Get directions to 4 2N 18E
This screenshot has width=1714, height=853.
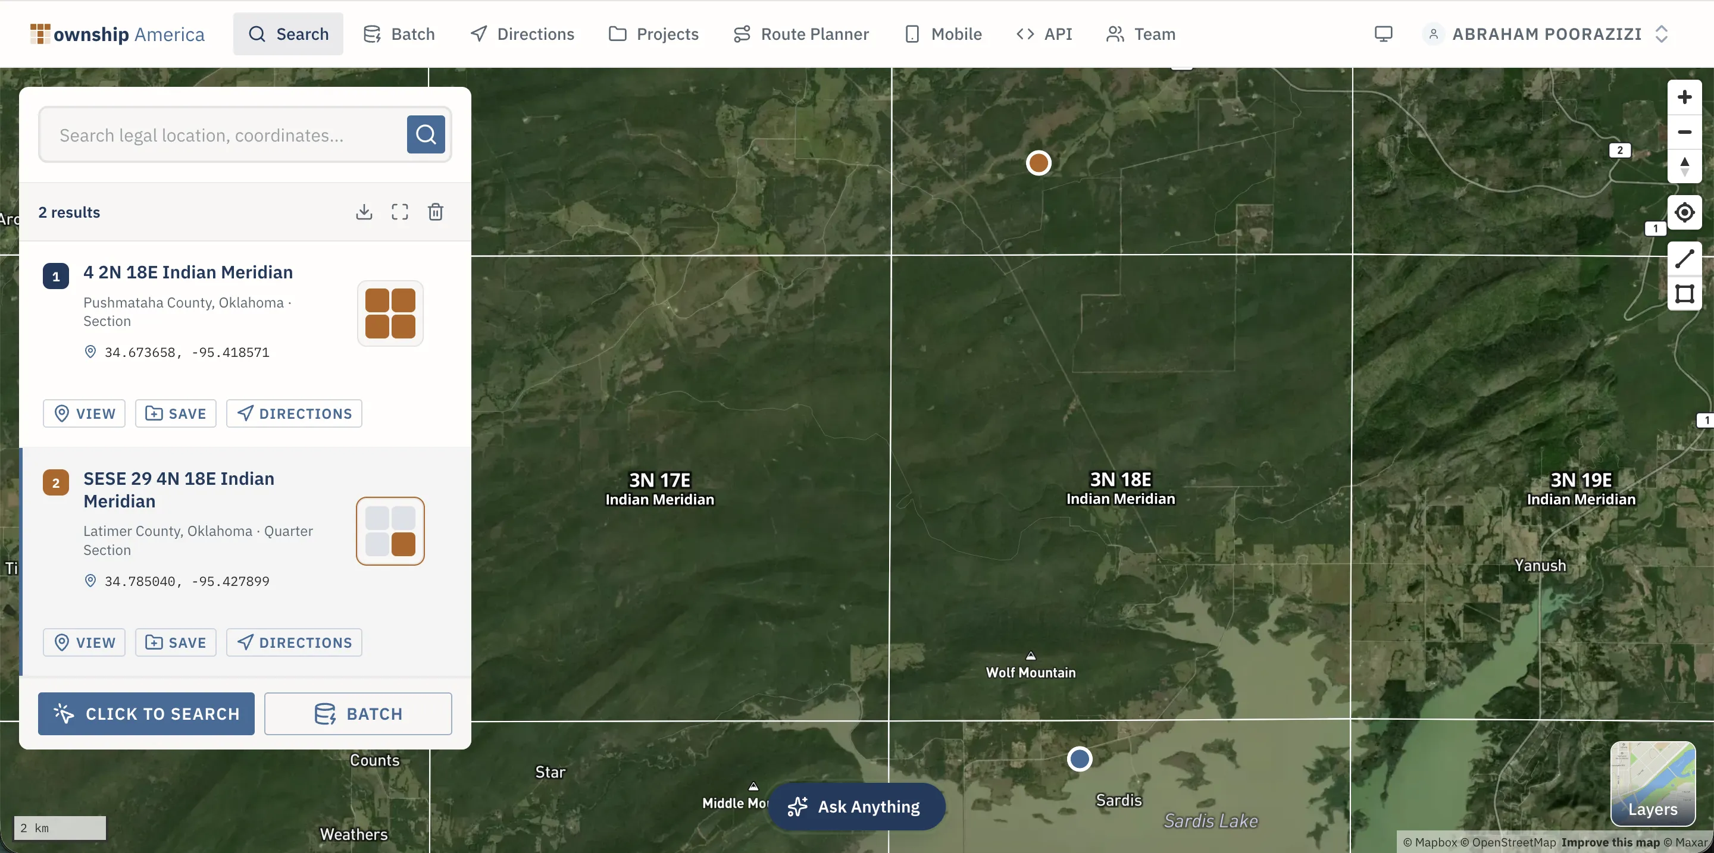pyautogui.click(x=294, y=413)
